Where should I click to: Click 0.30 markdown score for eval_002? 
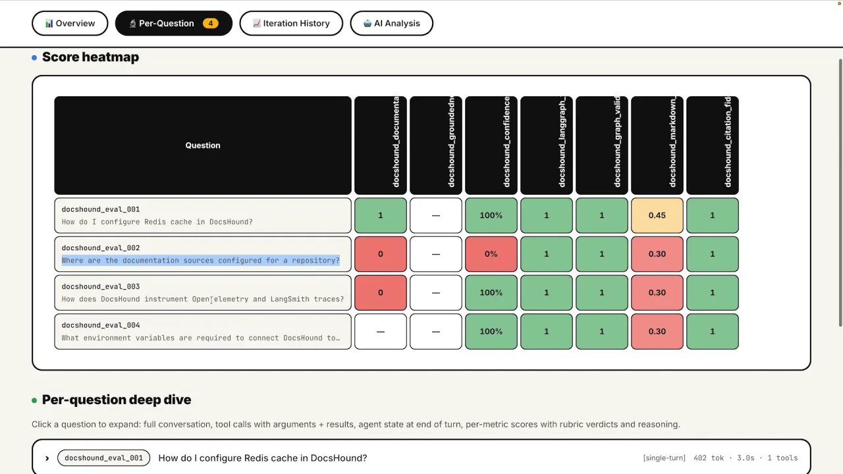coord(657,254)
